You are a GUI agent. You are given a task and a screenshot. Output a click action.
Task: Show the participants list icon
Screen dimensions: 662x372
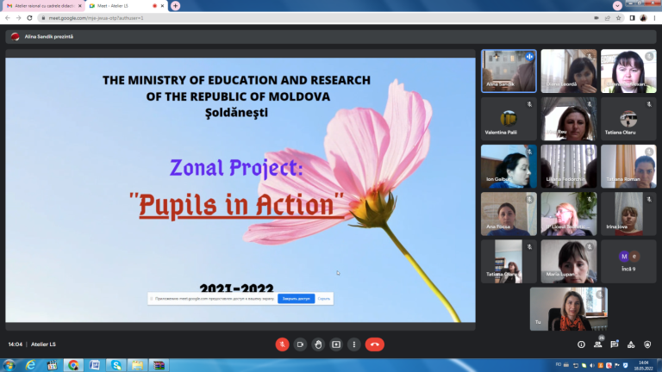pyautogui.click(x=598, y=344)
